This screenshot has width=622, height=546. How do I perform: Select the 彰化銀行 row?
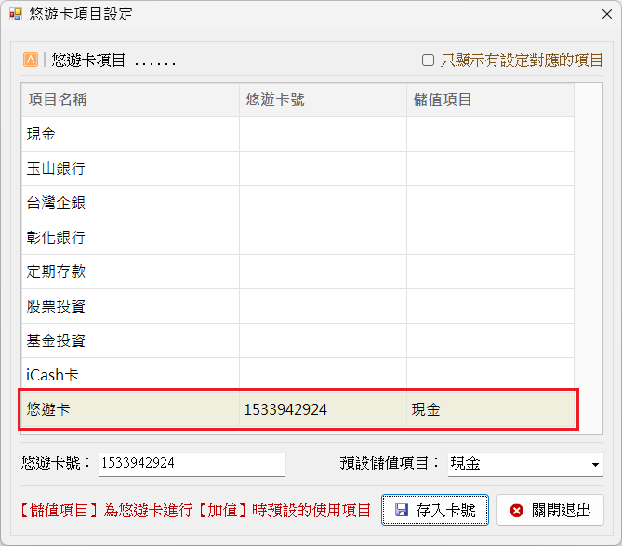click(298, 237)
